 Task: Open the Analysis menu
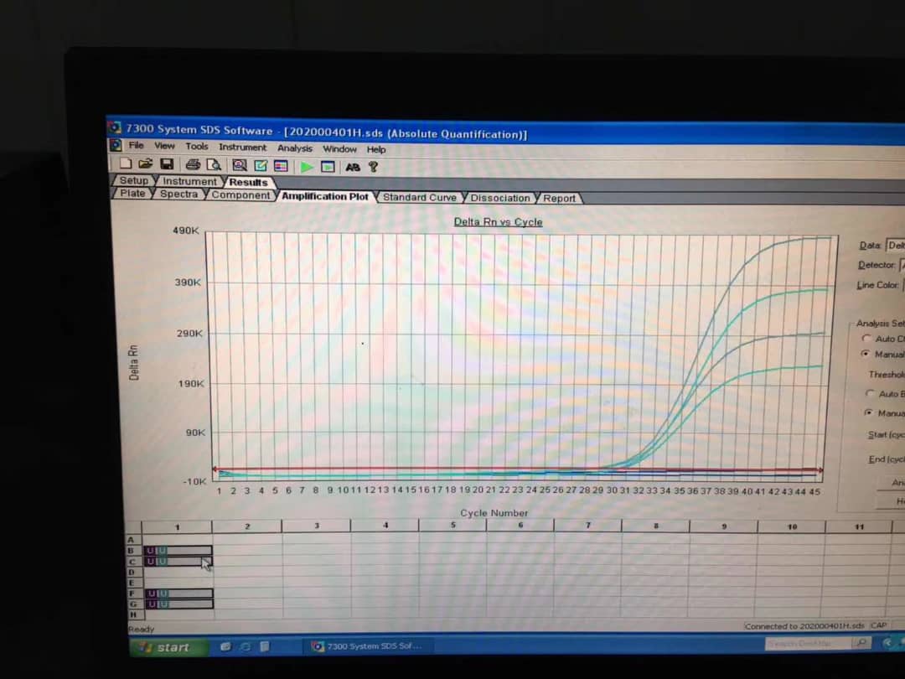coord(295,148)
